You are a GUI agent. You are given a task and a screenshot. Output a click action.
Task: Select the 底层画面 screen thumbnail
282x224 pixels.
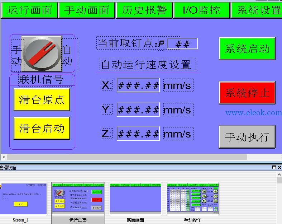click(x=135, y=199)
